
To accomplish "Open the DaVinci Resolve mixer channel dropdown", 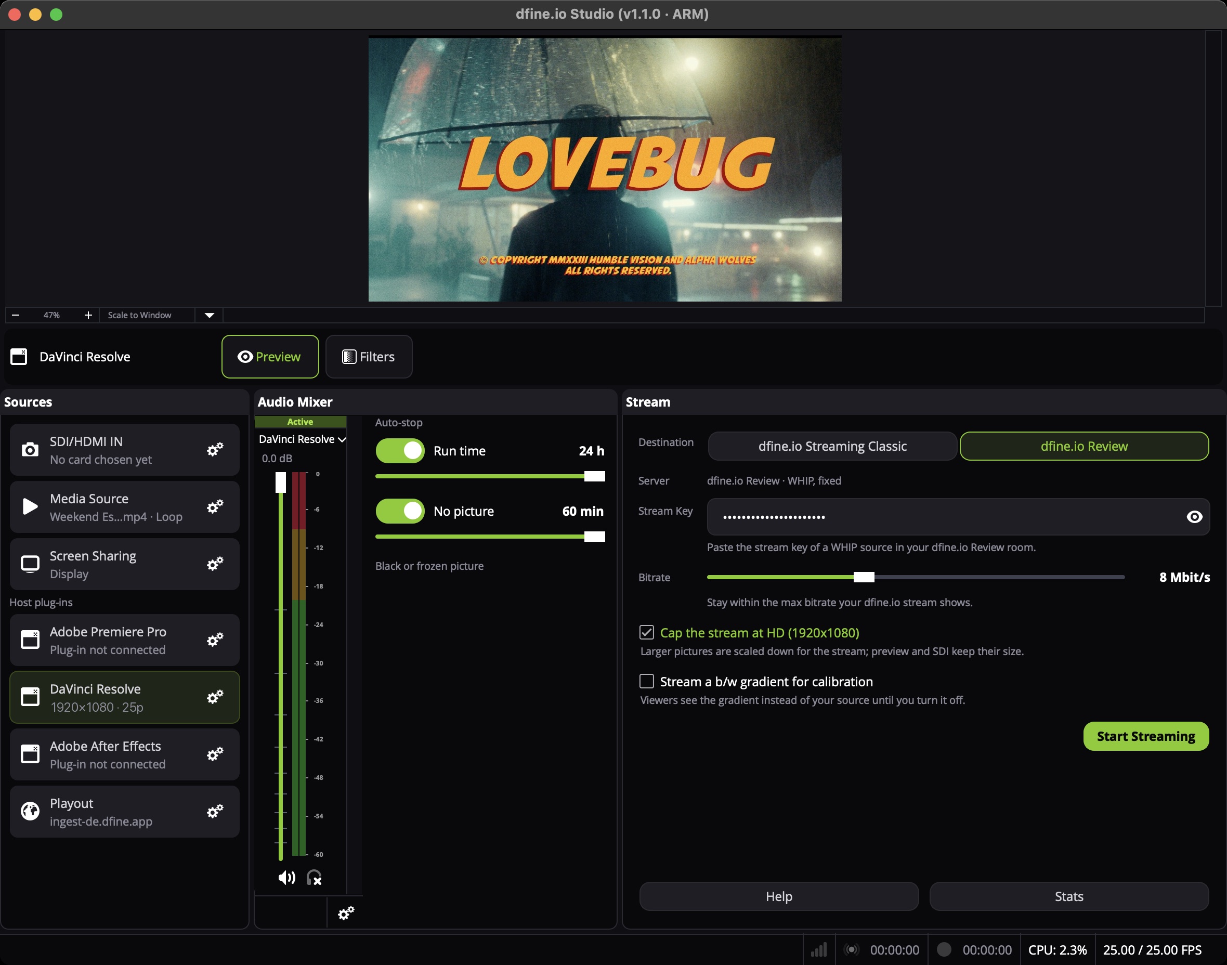I will (302, 439).
